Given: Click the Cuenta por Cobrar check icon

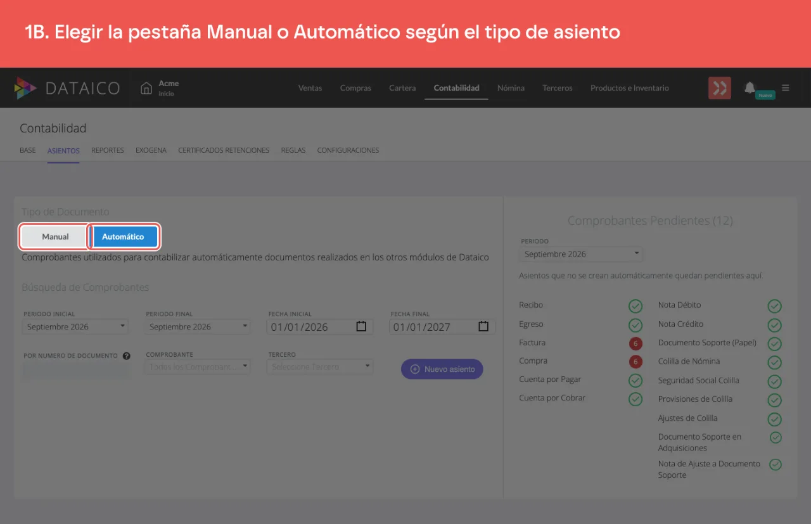Looking at the screenshot, I should coord(635,399).
